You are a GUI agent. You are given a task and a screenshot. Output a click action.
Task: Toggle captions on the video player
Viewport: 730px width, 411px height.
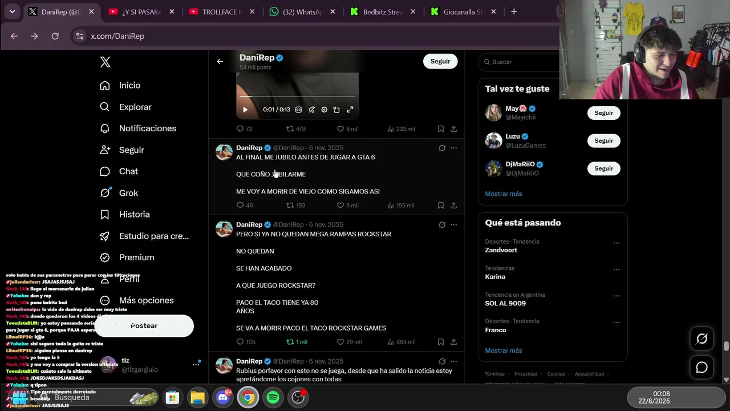pos(298,110)
